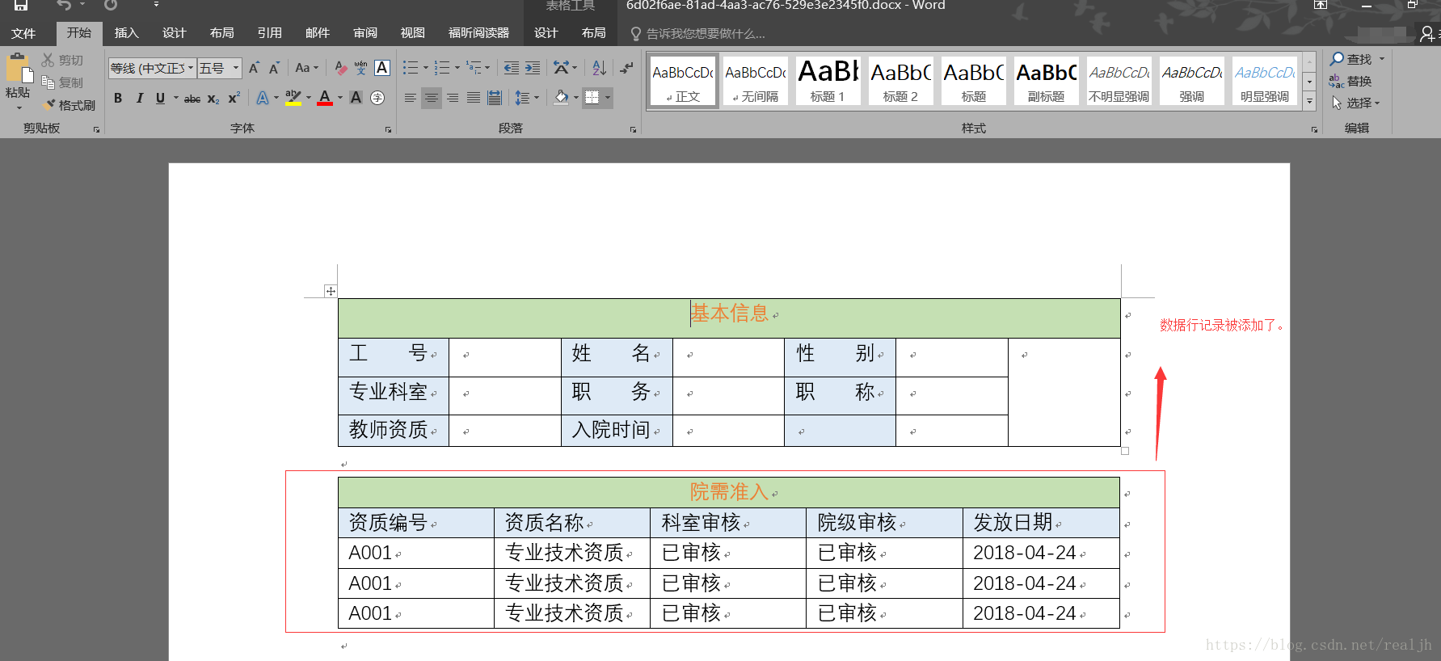This screenshot has width=1441, height=661.
Task: Increase indent of the paragraph
Action: point(533,68)
